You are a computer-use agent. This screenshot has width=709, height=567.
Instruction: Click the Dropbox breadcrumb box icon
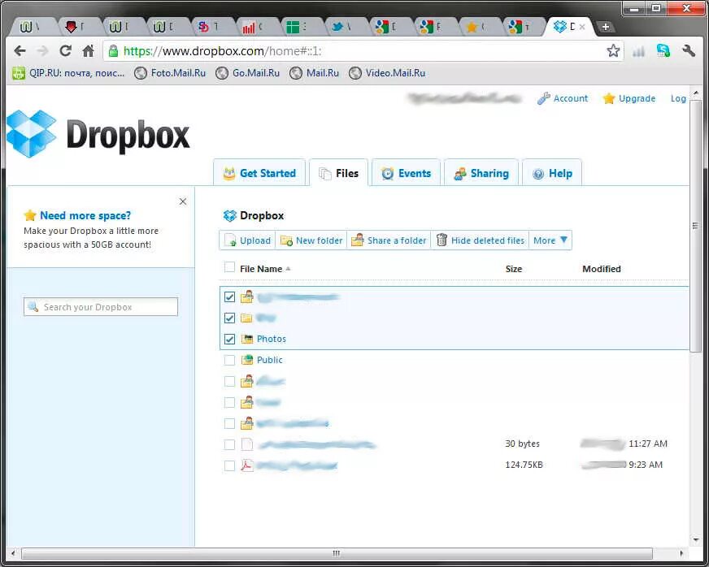[x=230, y=215]
